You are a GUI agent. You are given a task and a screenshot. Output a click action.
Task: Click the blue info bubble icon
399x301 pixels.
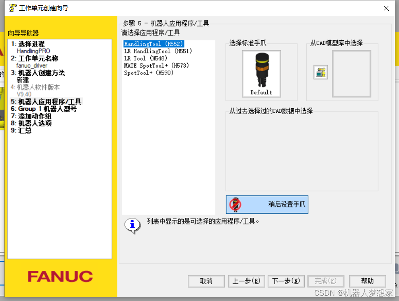click(132, 225)
